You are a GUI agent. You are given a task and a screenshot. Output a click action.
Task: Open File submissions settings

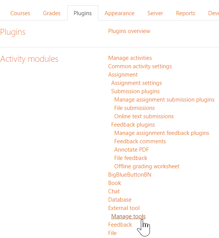(x=134, y=108)
